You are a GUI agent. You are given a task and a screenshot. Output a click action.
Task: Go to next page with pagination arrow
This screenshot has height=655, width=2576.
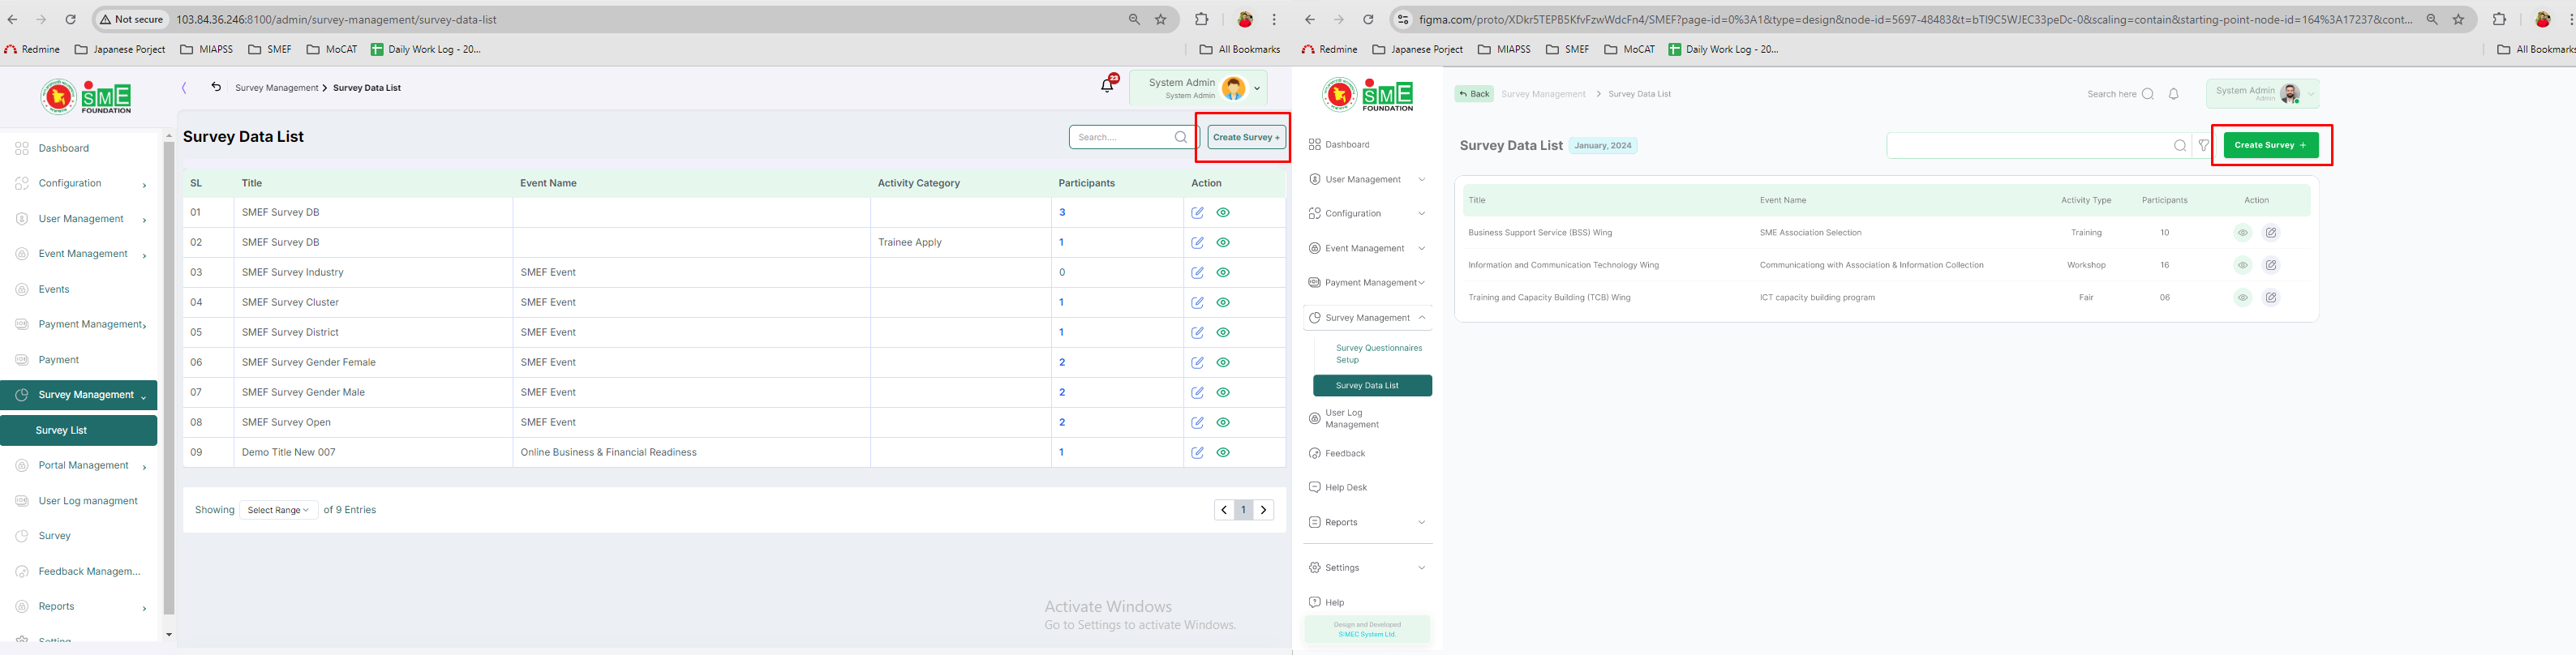tap(1264, 510)
